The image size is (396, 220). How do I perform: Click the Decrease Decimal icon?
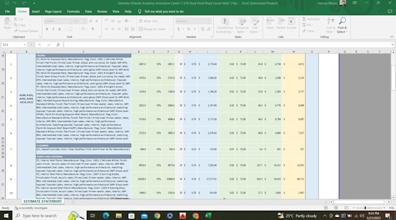[x=208, y=29]
